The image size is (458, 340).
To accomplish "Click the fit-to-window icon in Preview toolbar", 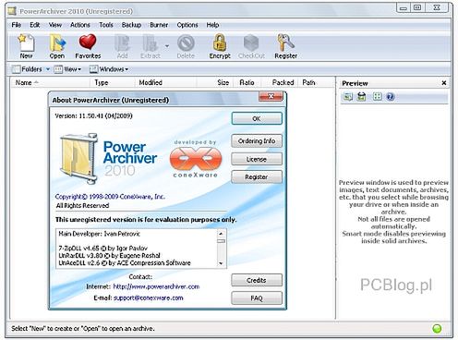I will click(x=377, y=97).
